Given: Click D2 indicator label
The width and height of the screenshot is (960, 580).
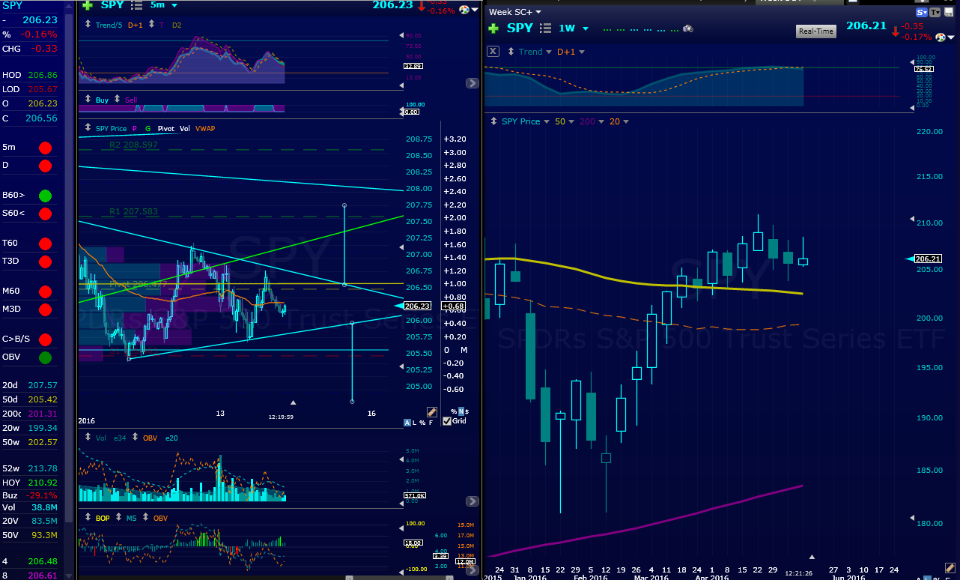Looking at the screenshot, I should click(177, 25).
